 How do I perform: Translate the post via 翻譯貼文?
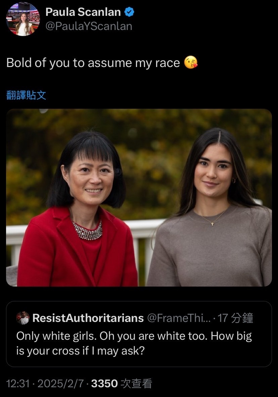pos(26,95)
